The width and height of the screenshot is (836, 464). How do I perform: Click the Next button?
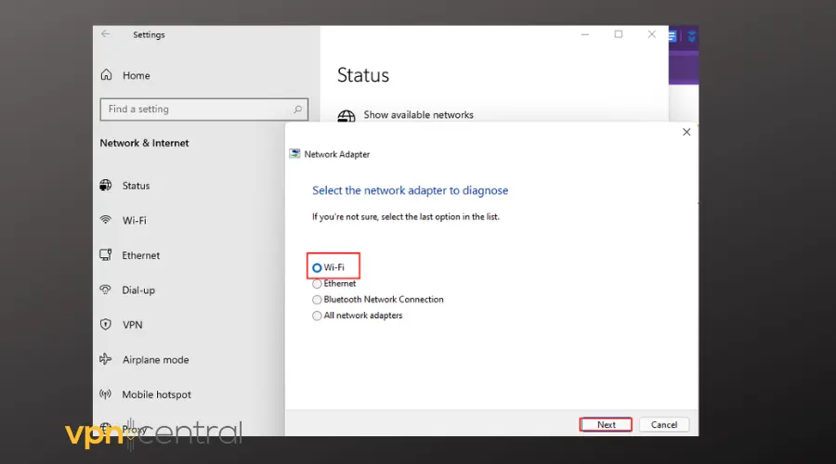click(x=606, y=425)
